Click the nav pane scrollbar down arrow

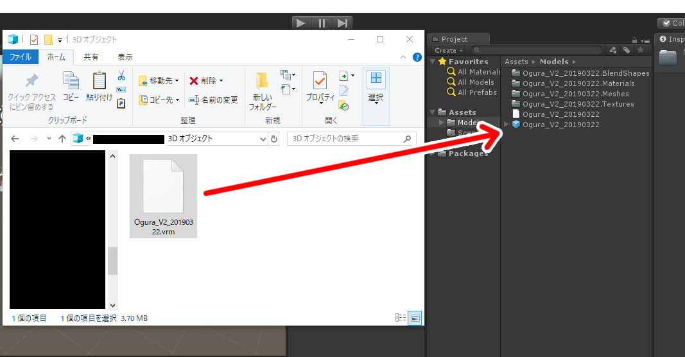click(113, 306)
